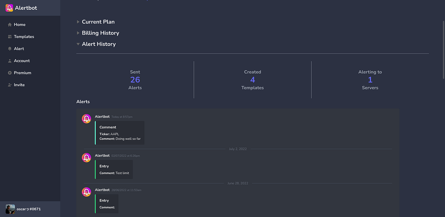
Task: Click the July 2, 2022 date divider label
Action: (238, 149)
